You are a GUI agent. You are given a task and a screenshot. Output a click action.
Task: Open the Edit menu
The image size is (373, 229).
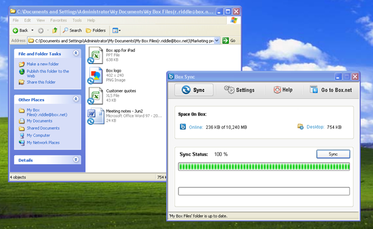(x=27, y=20)
